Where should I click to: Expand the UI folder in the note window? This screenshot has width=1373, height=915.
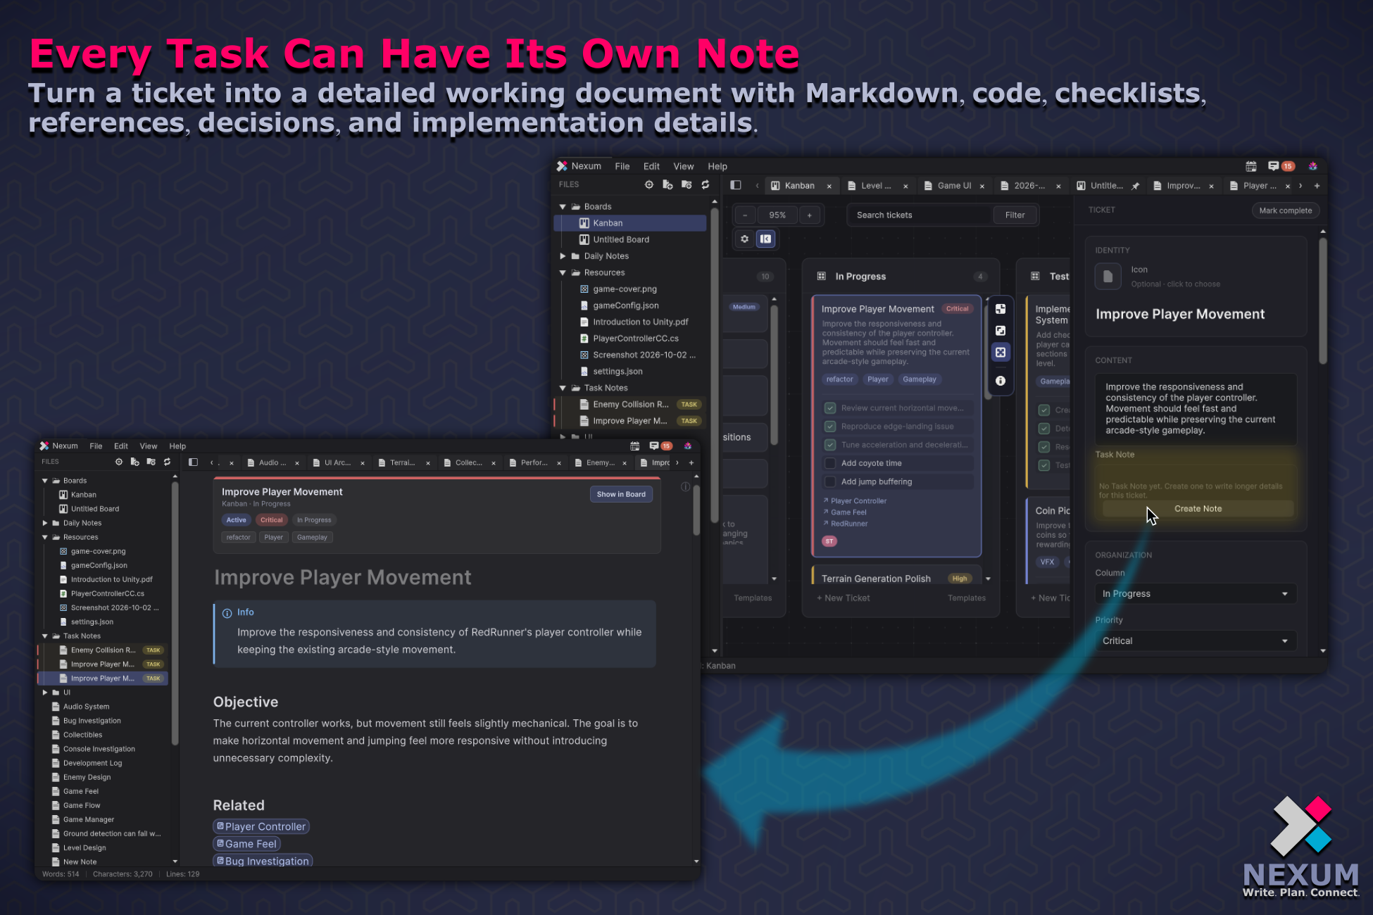[x=45, y=693]
